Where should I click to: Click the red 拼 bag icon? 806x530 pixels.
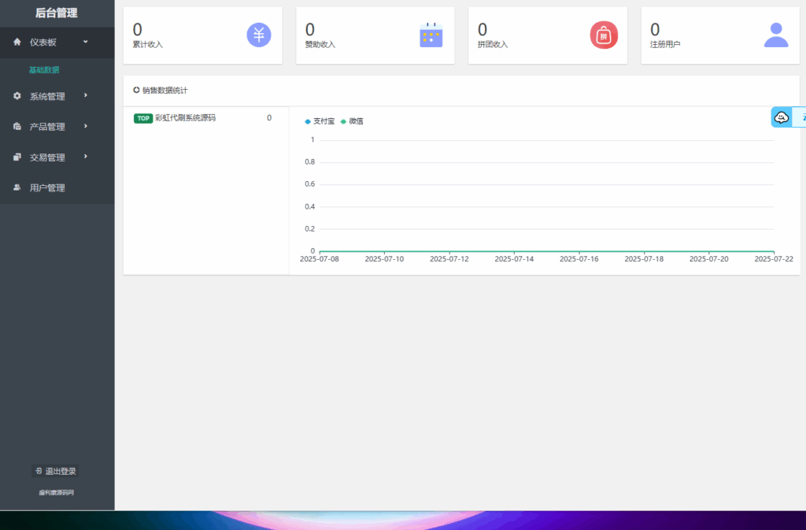point(604,35)
